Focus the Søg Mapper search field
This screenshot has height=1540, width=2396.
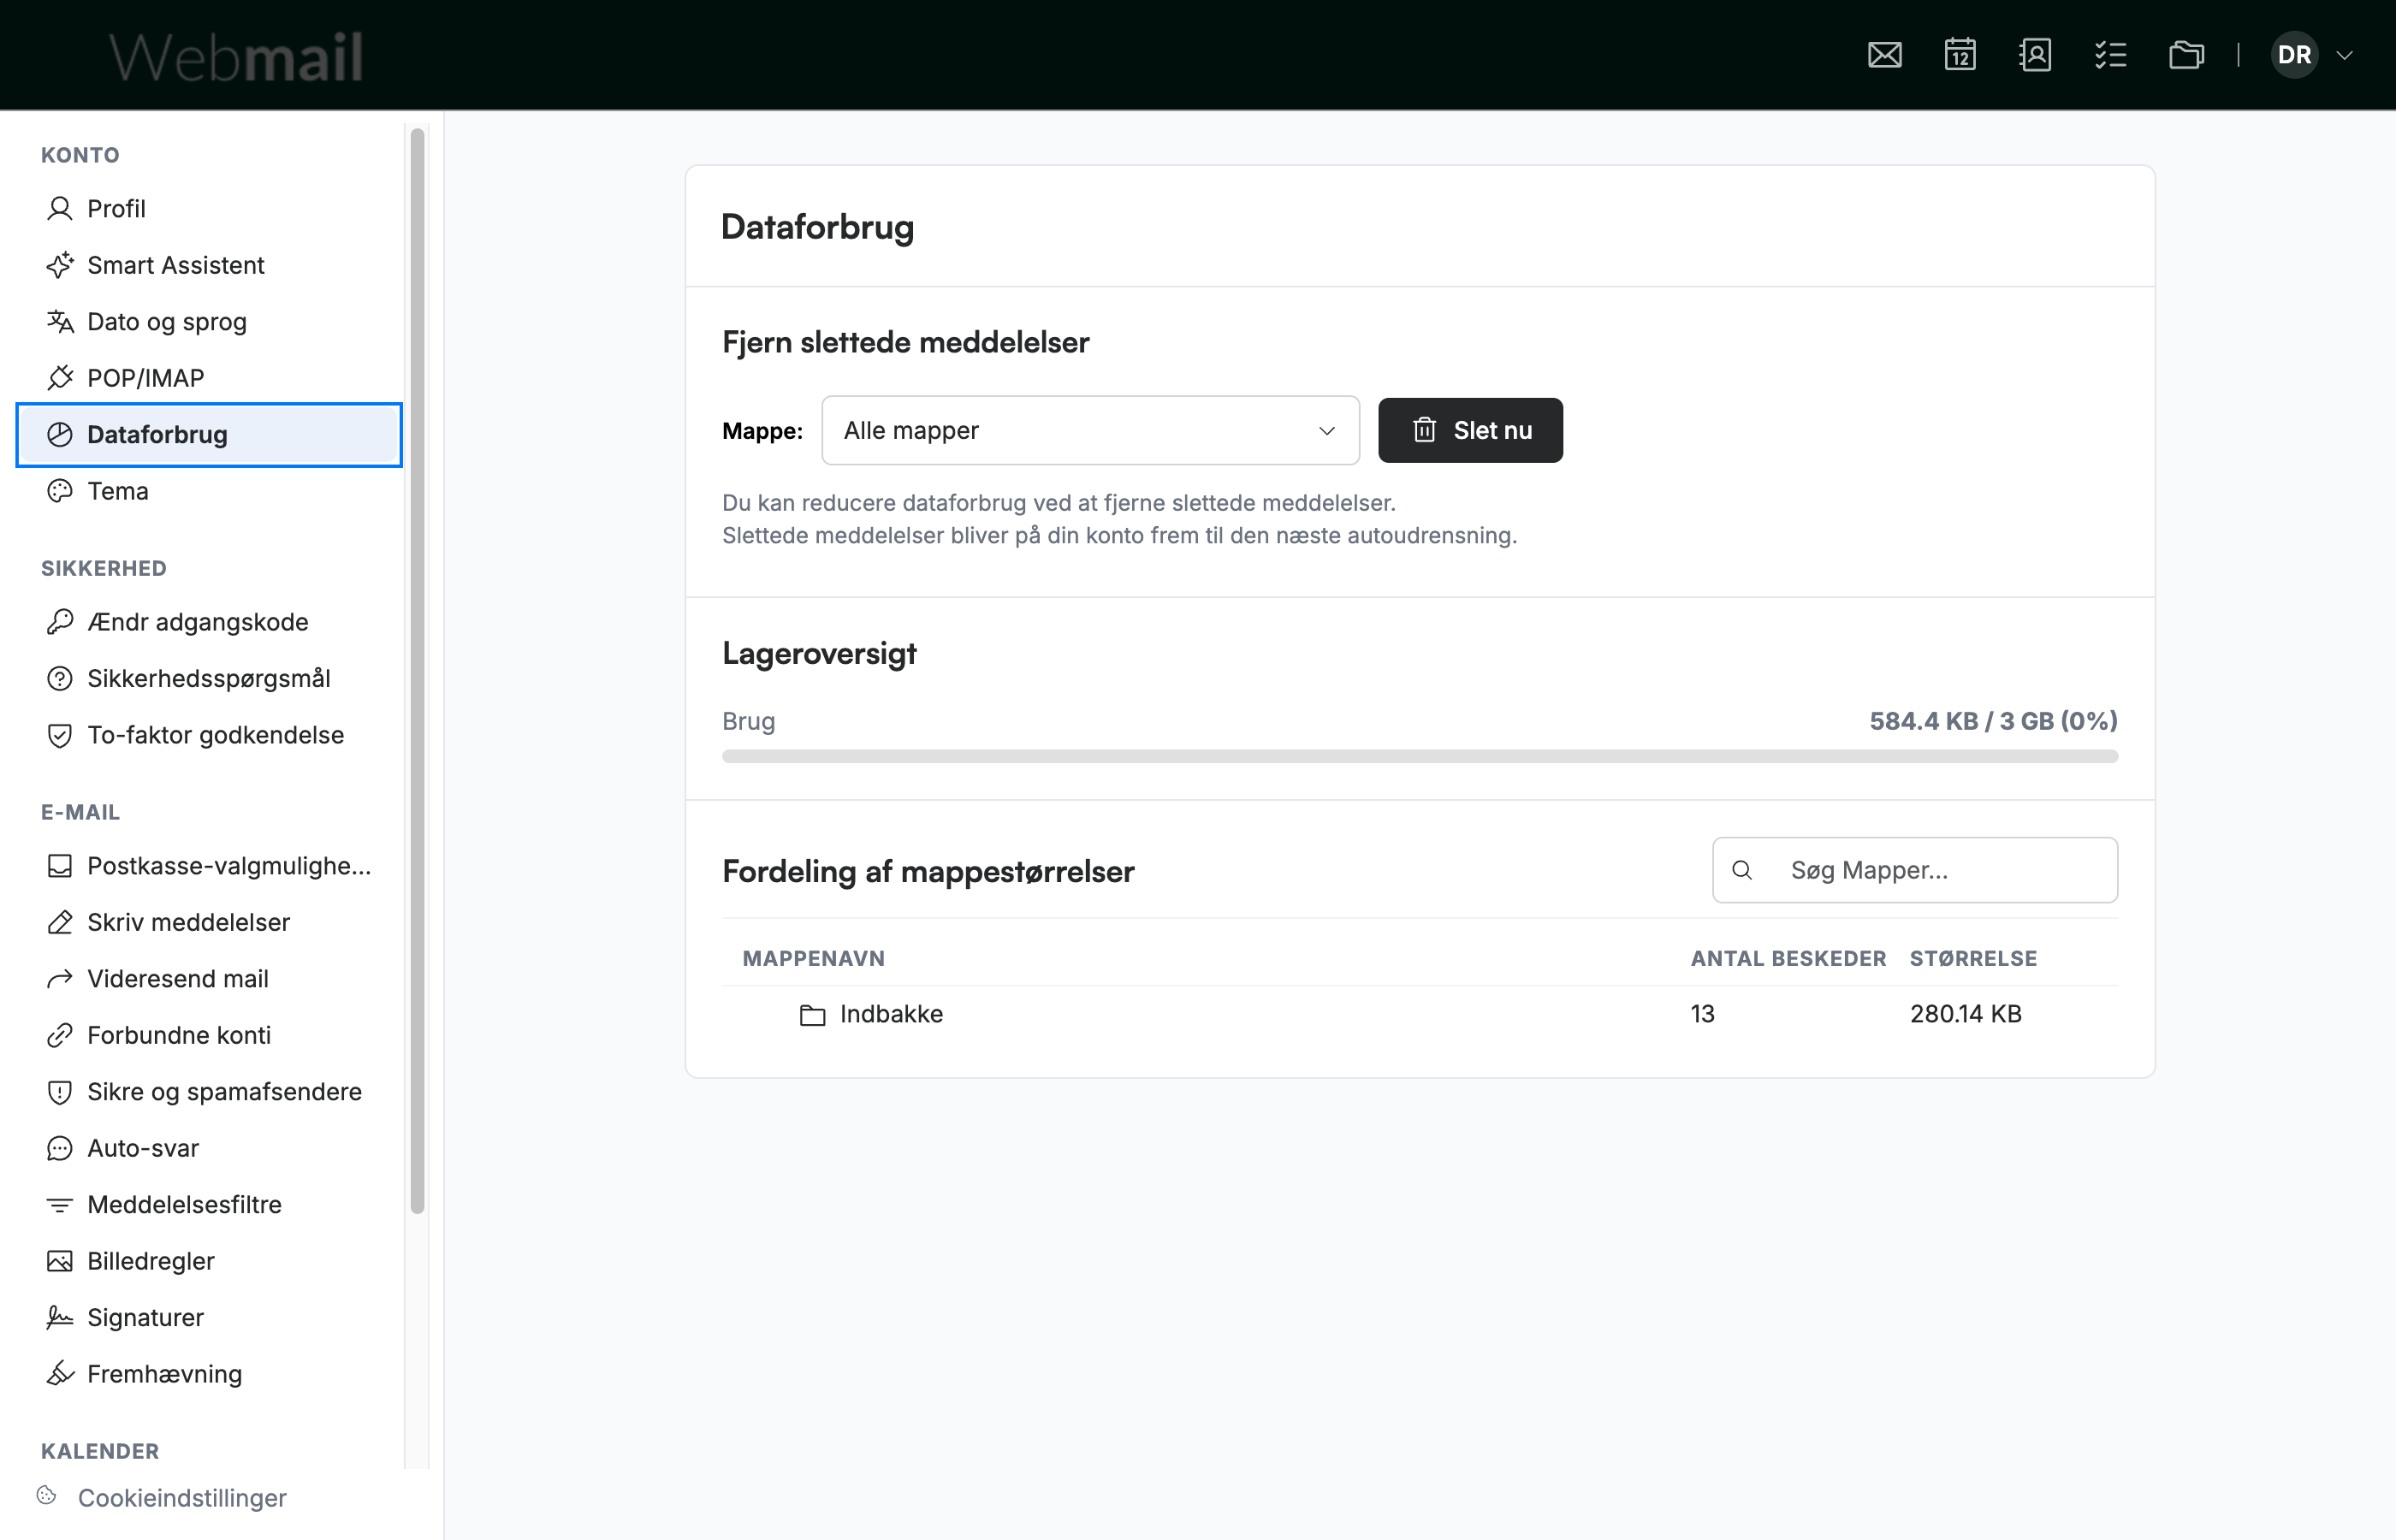(x=1914, y=870)
